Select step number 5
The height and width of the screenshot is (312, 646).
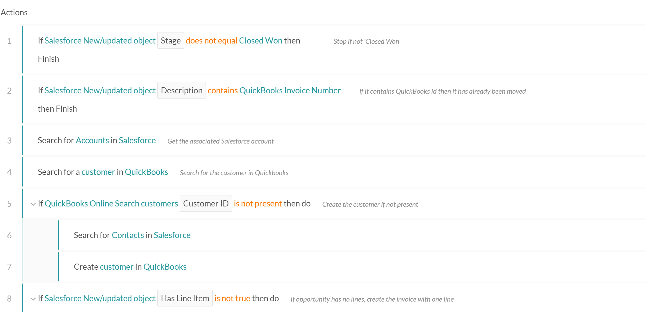pos(9,204)
